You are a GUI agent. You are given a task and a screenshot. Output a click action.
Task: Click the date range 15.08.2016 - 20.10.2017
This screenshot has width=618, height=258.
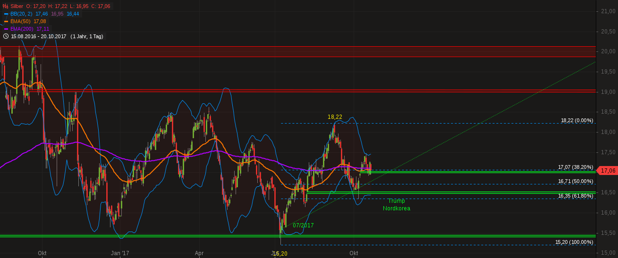click(x=39, y=36)
